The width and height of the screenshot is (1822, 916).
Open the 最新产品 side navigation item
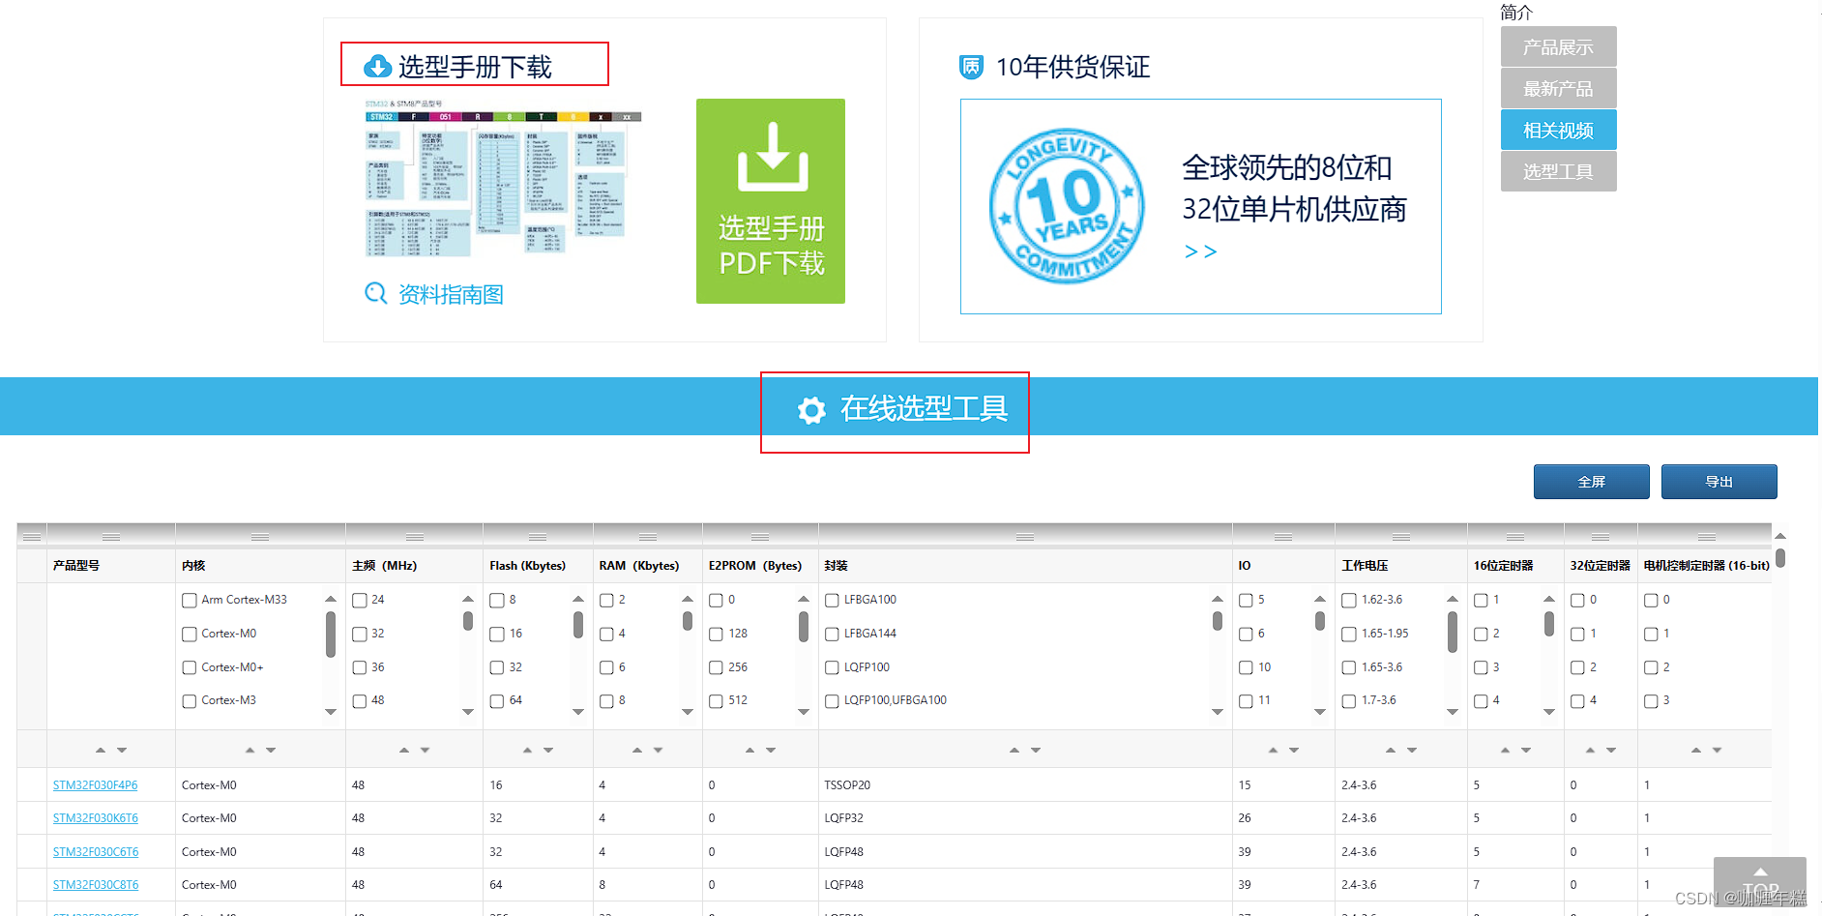tap(1558, 89)
